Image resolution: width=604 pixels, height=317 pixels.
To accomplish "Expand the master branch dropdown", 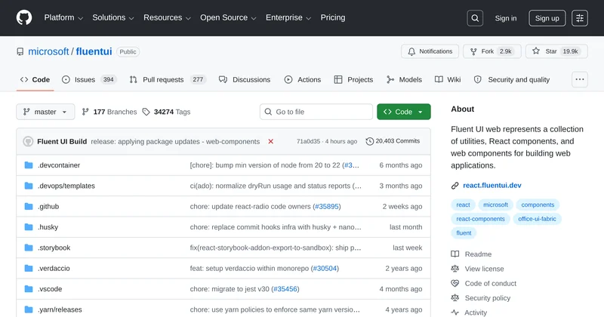I will coord(45,112).
